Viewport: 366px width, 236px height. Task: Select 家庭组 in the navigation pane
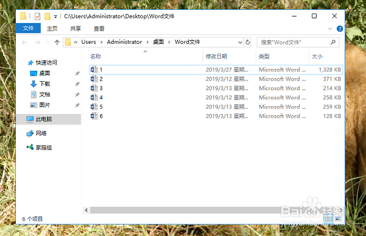(39, 148)
